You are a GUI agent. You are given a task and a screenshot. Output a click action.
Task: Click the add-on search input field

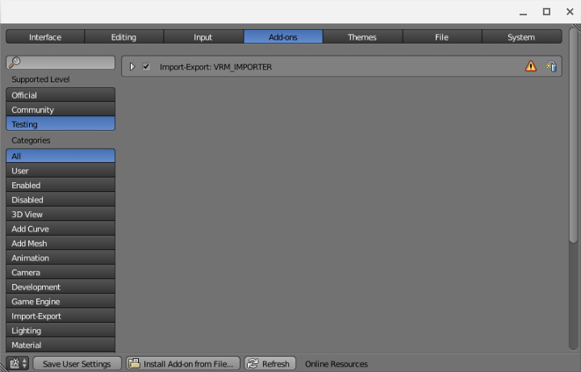pyautogui.click(x=61, y=62)
